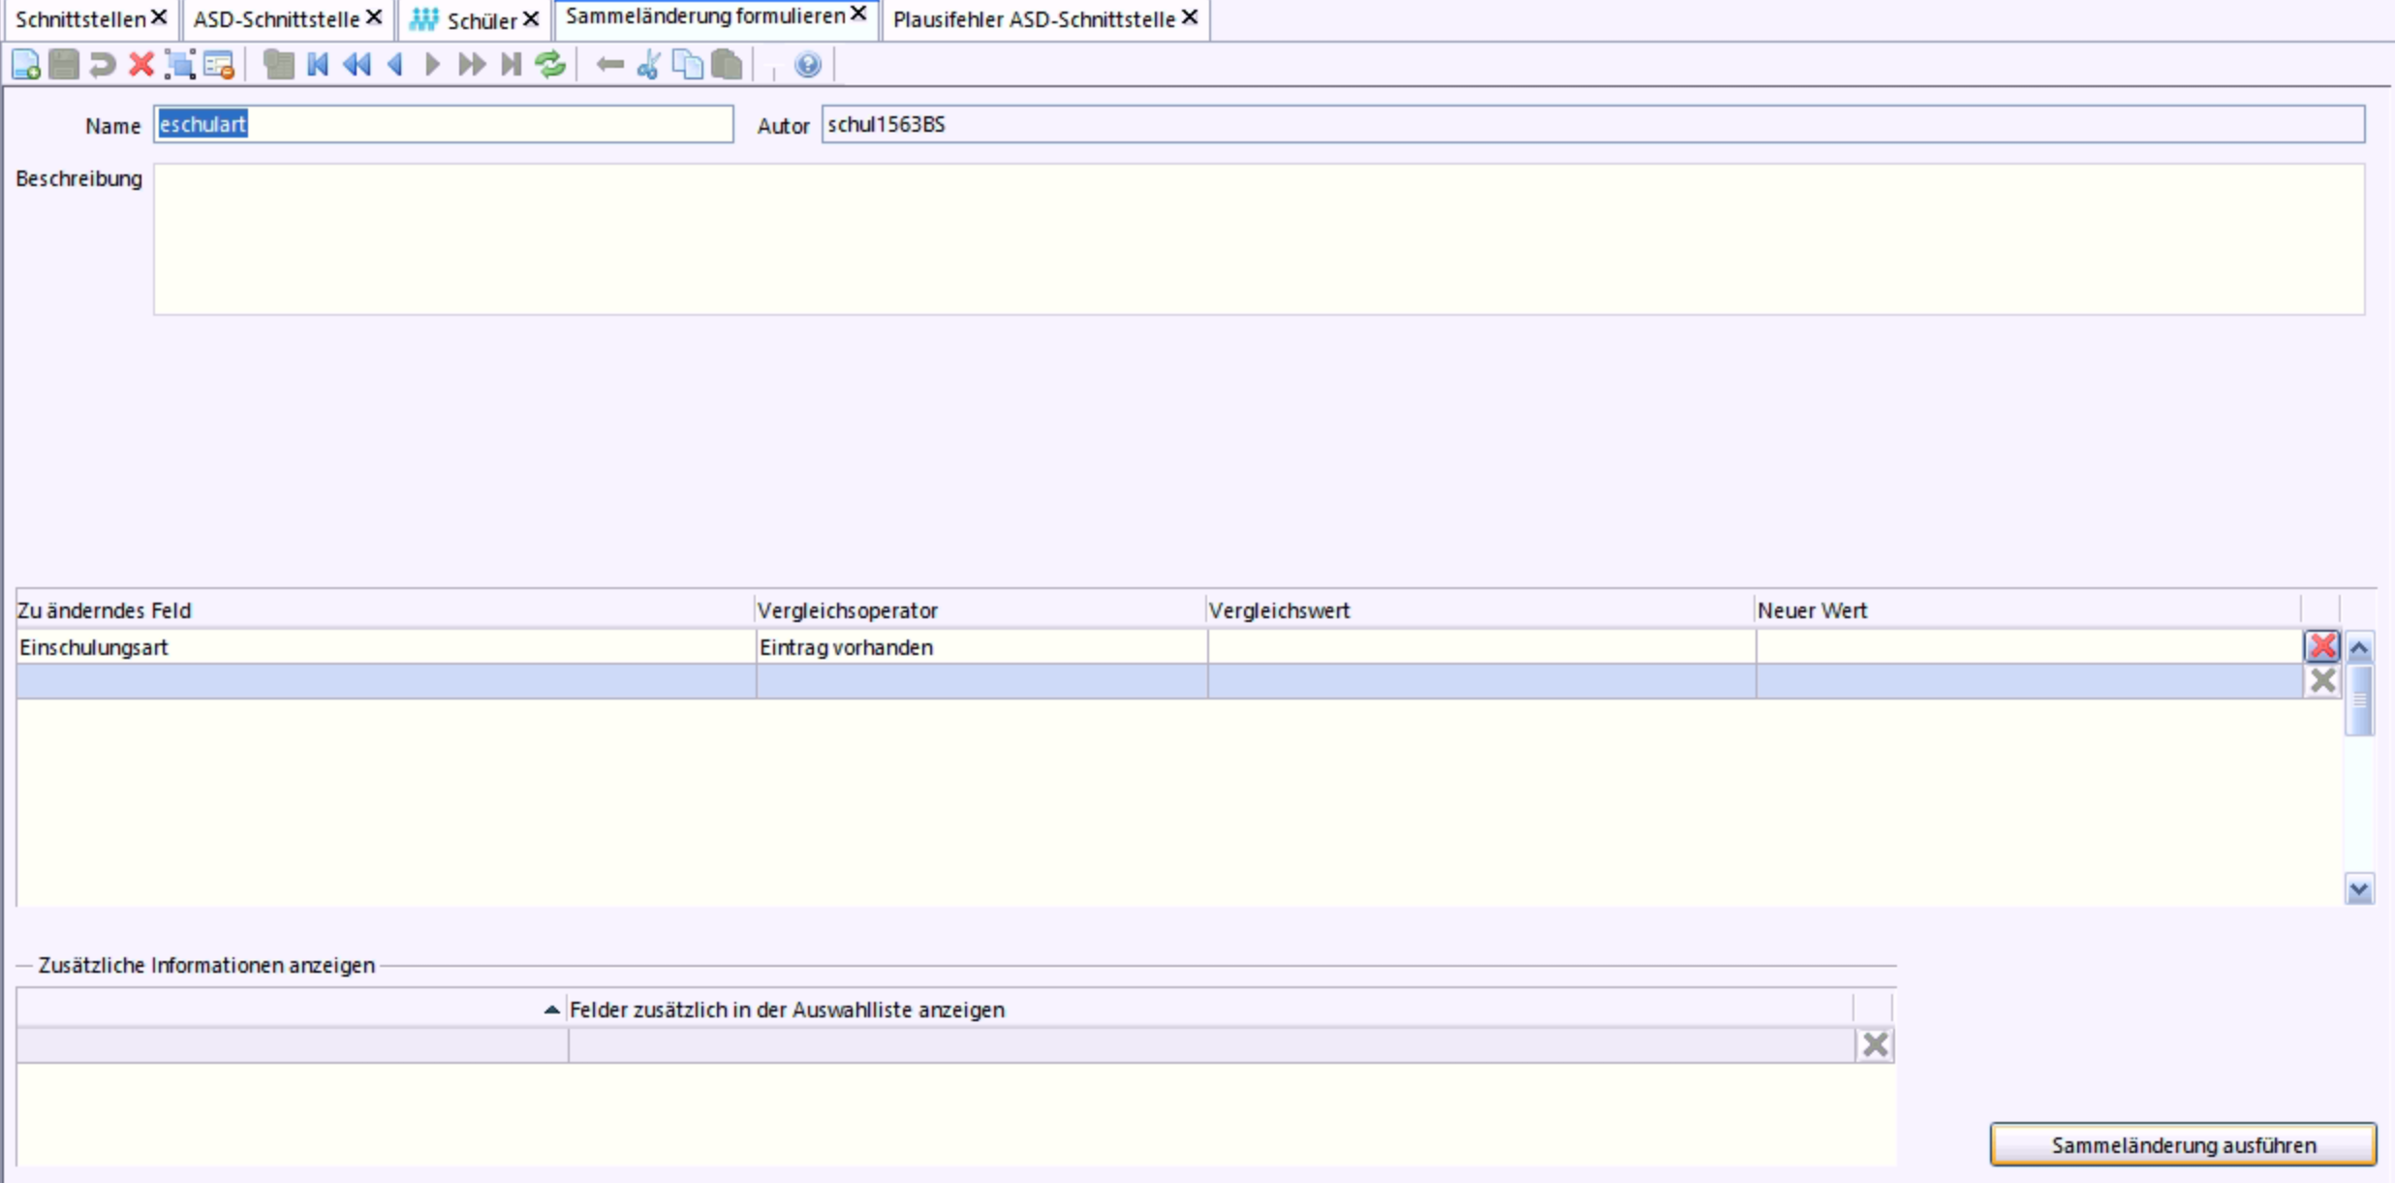Select the Einschulungsart cell
Viewport: 2395px width, 1183px height.
click(386, 647)
